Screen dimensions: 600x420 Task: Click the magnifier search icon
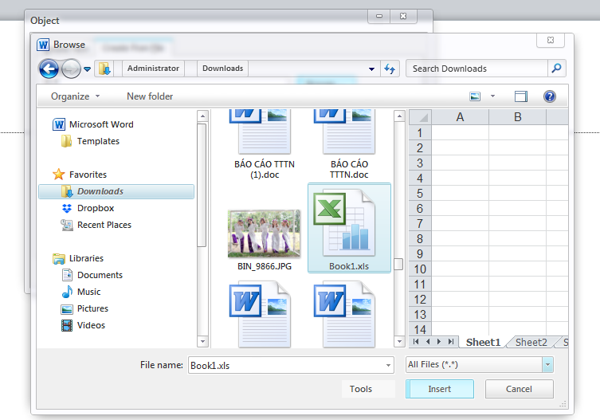tap(556, 69)
